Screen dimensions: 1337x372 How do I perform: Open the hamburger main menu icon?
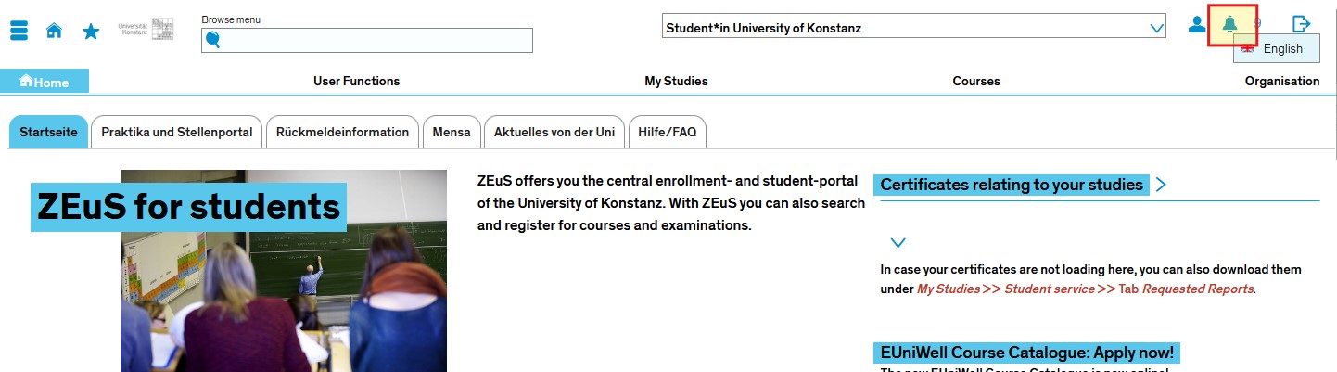20,31
